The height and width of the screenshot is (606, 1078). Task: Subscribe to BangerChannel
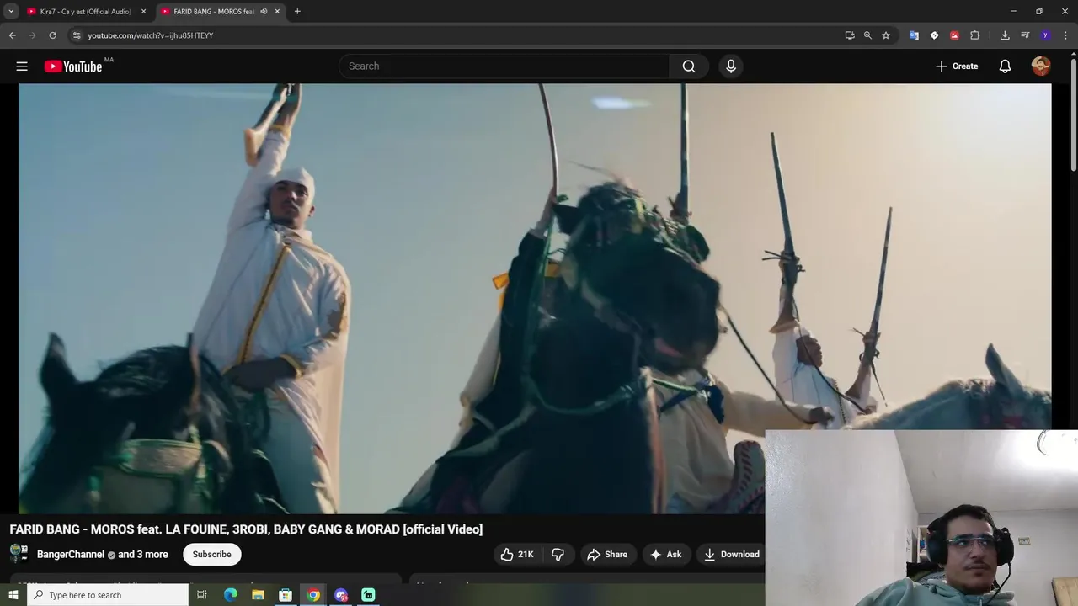(212, 554)
